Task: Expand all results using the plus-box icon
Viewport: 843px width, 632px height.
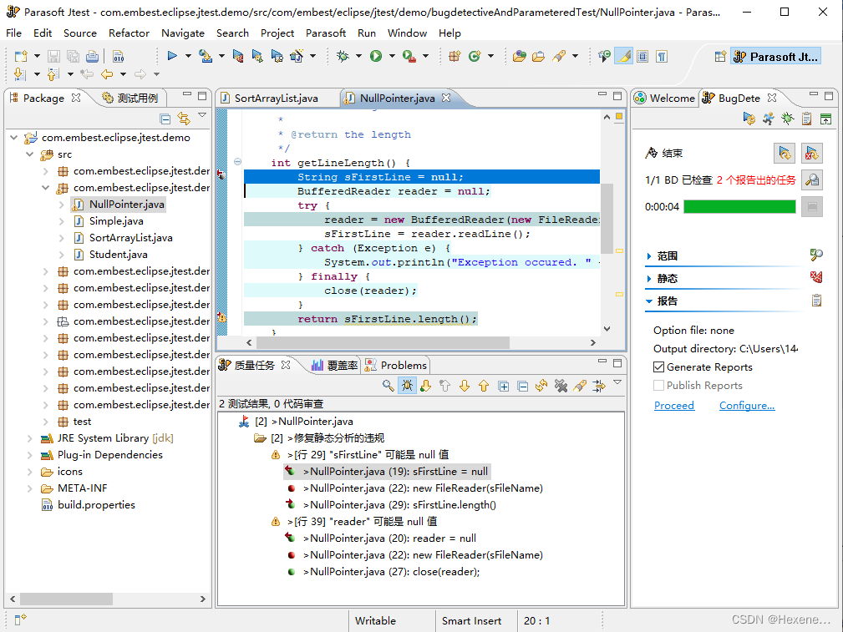Action: coord(504,386)
